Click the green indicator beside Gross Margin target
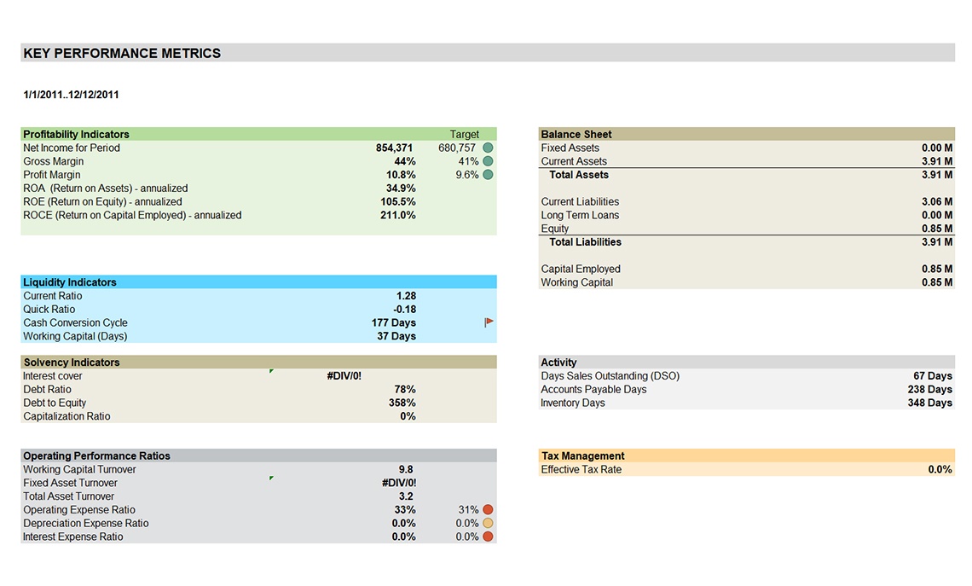This screenshot has height=586, width=972. point(488,161)
